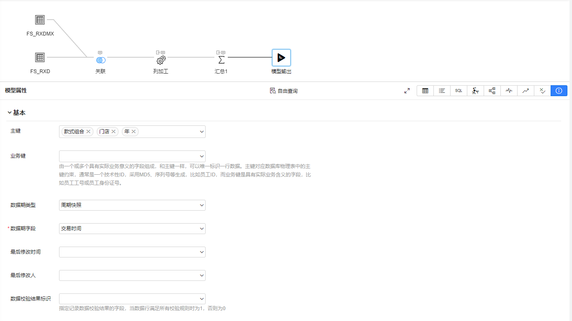The image size is (572, 321).
Task: Open the 数据期字段 dropdown
Action: (x=132, y=229)
